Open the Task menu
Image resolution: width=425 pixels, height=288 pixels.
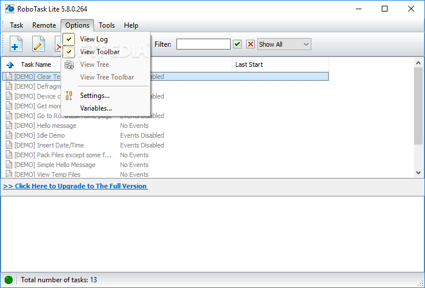tap(16, 25)
